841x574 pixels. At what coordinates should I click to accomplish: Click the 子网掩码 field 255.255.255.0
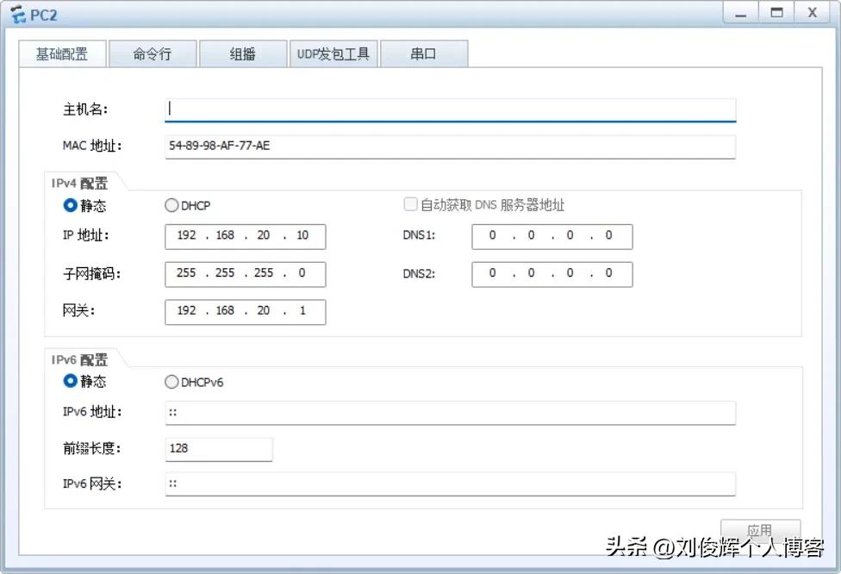click(x=245, y=274)
